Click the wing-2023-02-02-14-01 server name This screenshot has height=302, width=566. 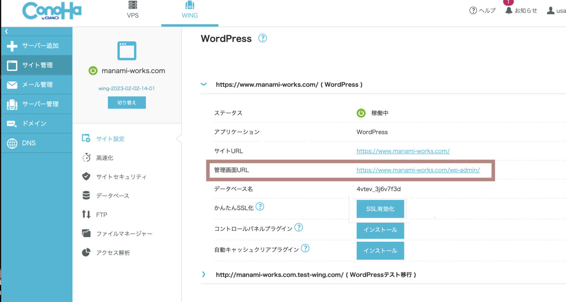(x=126, y=88)
